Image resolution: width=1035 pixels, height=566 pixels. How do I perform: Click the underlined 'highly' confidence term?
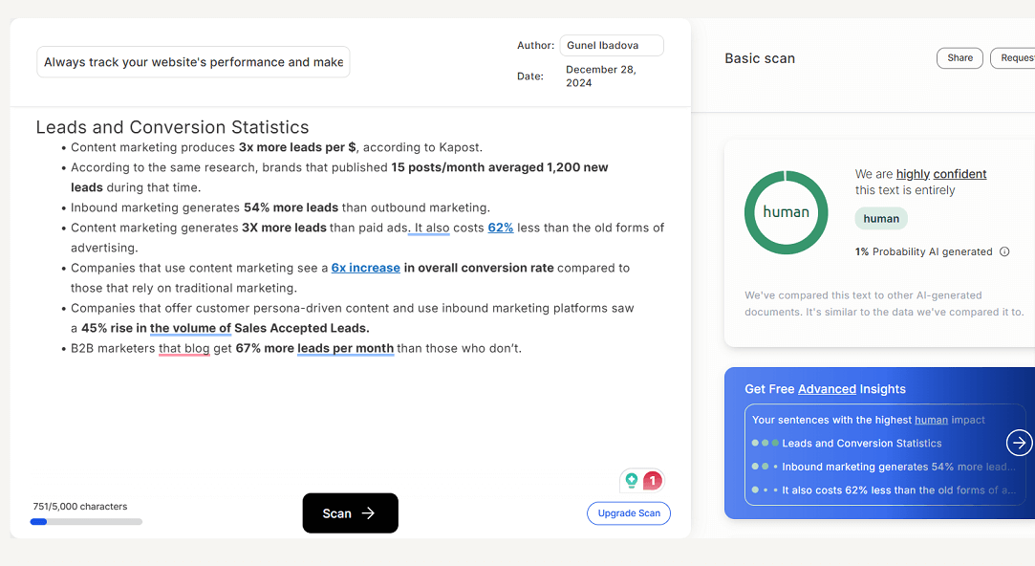[913, 174]
